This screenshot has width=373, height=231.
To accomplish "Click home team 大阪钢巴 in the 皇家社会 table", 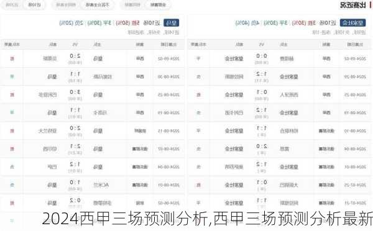I will [289, 185].
